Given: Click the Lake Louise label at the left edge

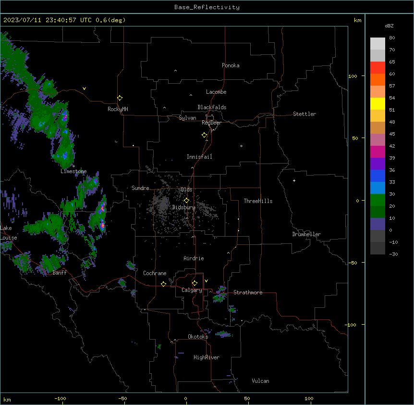Looking at the screenshot, I should 9,233.
